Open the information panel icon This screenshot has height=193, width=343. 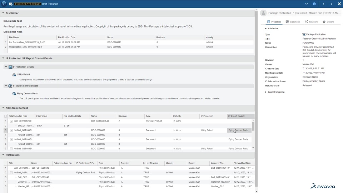point(314,4)
